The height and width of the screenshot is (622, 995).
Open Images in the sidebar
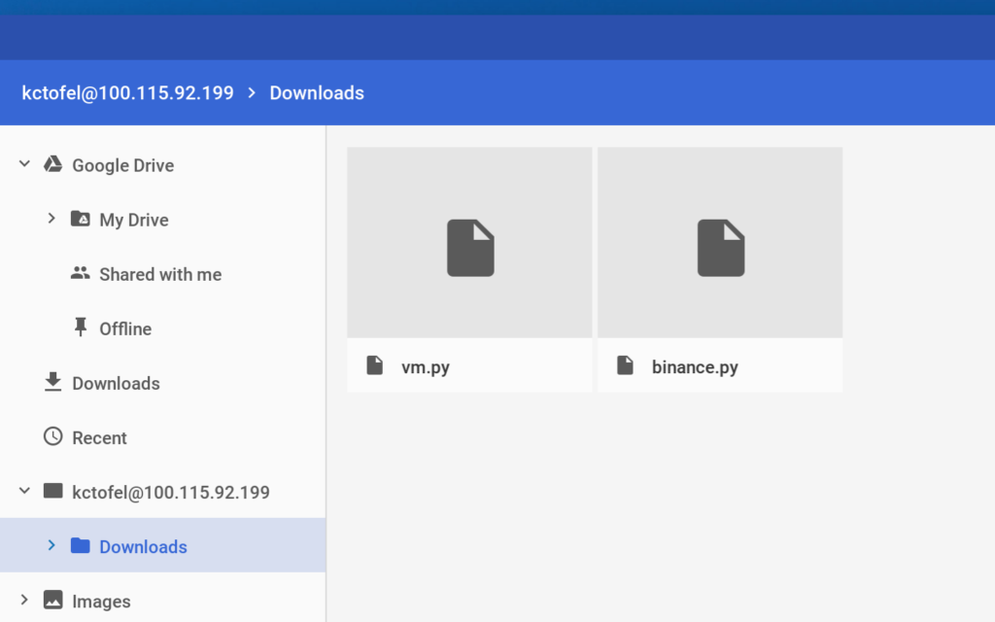coord(101,602)
